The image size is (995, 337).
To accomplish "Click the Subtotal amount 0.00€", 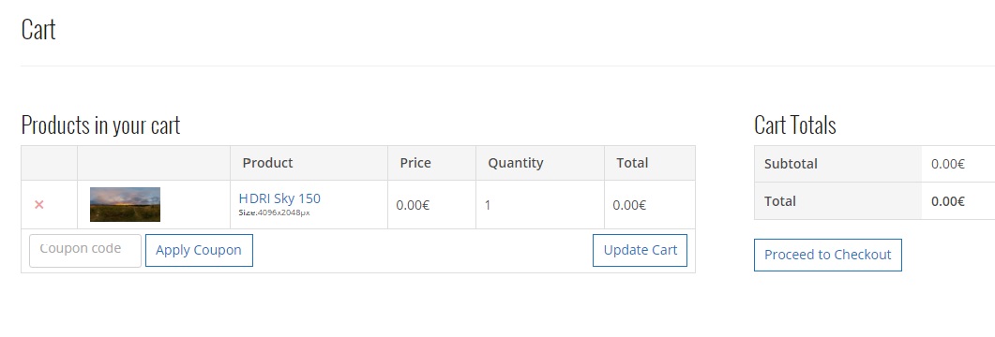I will tap(948, 164).
